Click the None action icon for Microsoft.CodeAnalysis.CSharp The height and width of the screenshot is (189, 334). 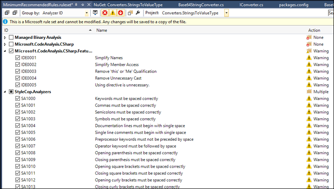[309, 44]
